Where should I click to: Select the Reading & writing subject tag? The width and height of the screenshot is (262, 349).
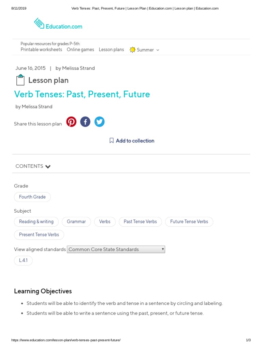point(36,222)
